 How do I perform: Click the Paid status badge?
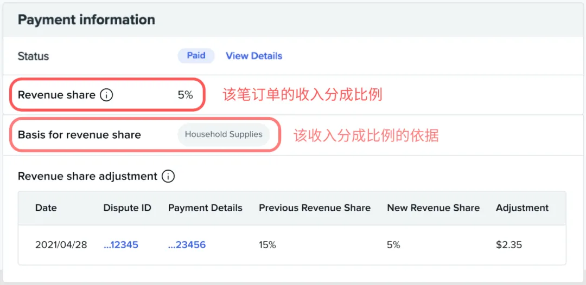[196, 56]
